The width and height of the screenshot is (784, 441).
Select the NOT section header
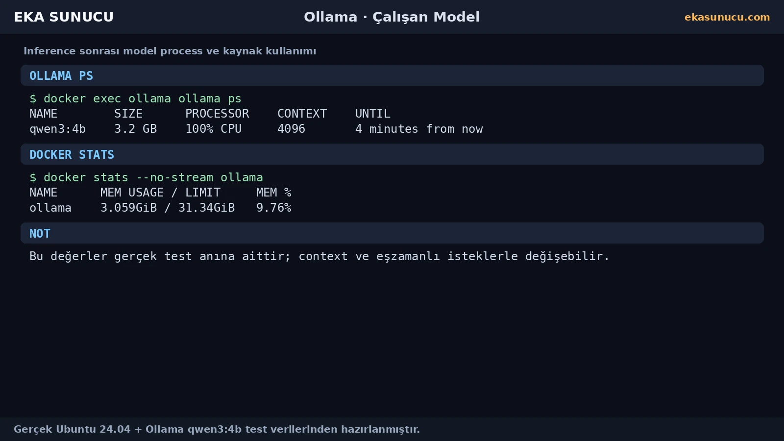pyautogui.click(x=392, y=233)
